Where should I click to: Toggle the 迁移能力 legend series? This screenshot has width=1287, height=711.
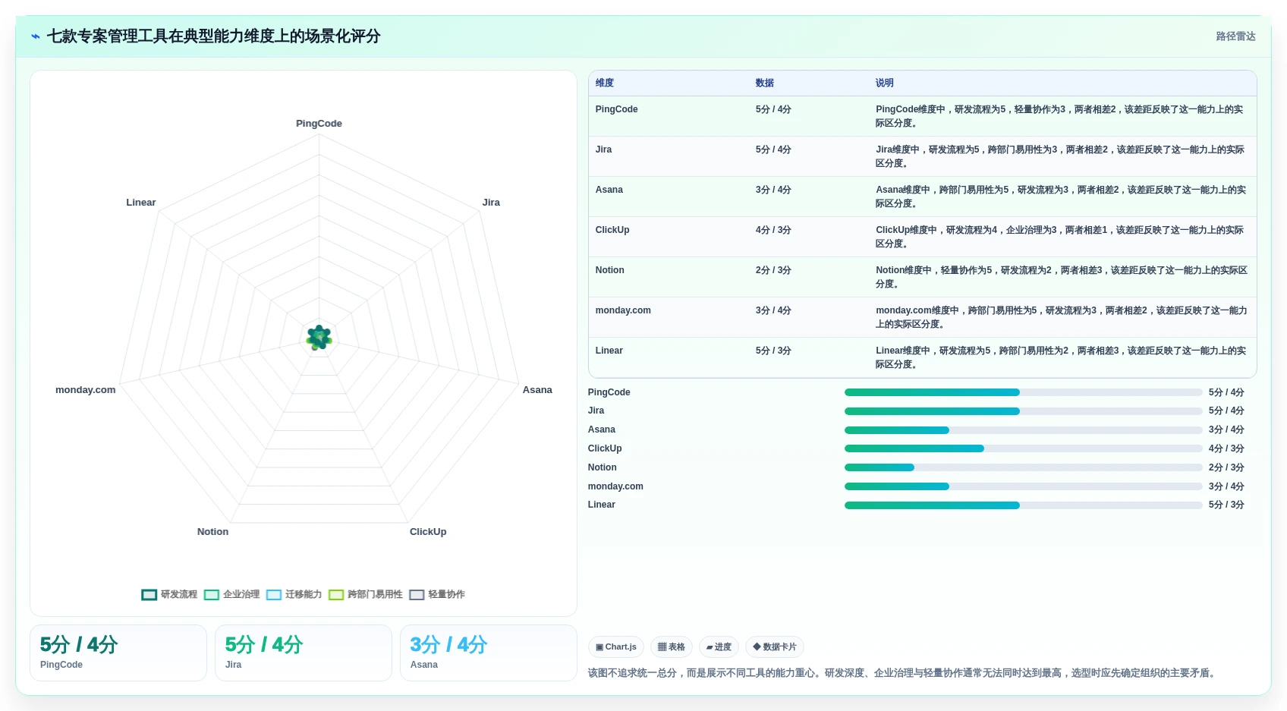coord(294,594)
